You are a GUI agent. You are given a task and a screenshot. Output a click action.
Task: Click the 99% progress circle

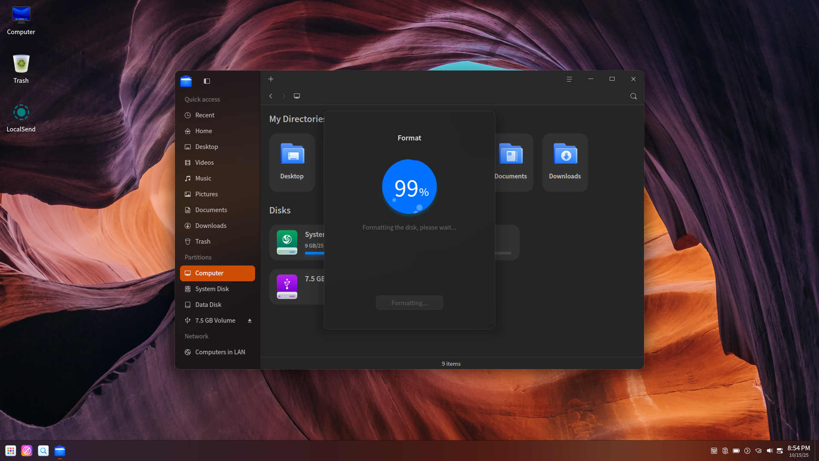tap(409, 187)
